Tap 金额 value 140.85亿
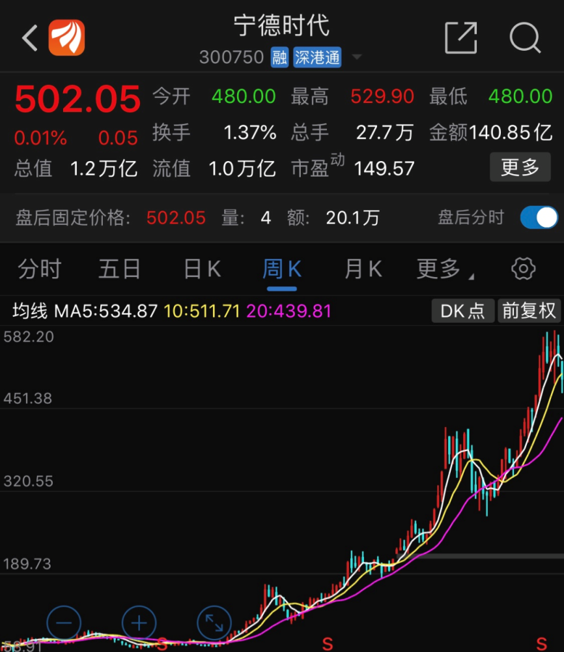 [511, 133]
